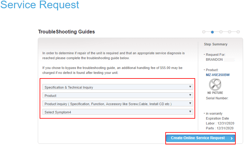Open the Specification & Technical Inquiry dropdown
Image resolution: width=244 pixels, height=145 pixels.
pyautogui.click(x=118, y=87)
